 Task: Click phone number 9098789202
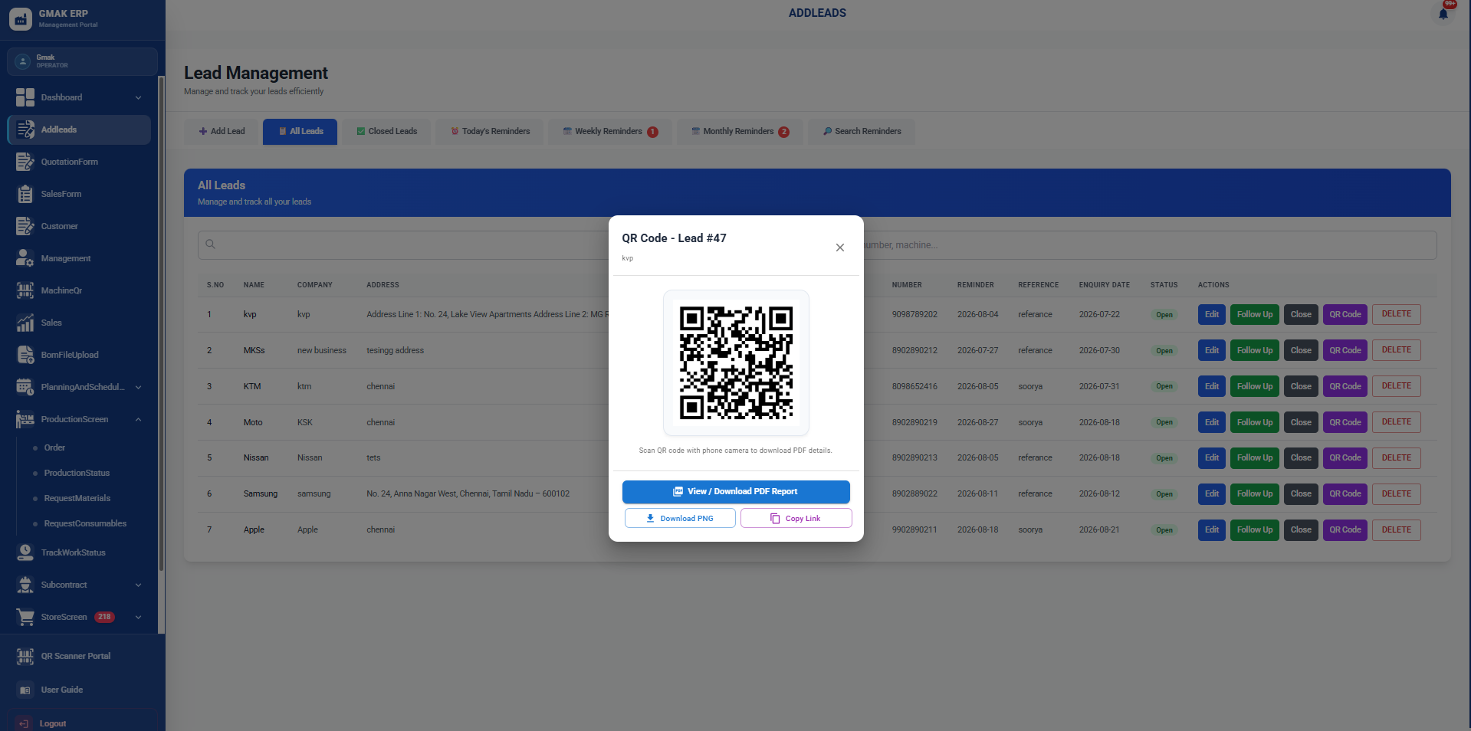(914, 314)
